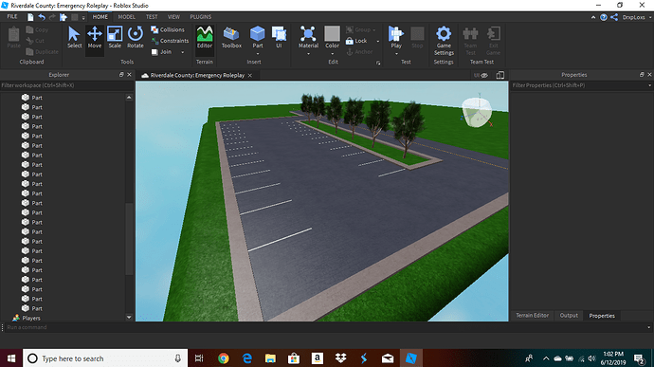Collapse the ribbon with the chevron

[593, 17]
